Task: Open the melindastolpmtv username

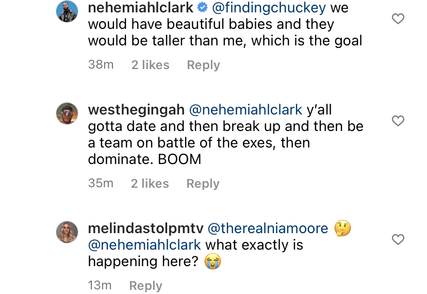Action: (x=146, y=228)
